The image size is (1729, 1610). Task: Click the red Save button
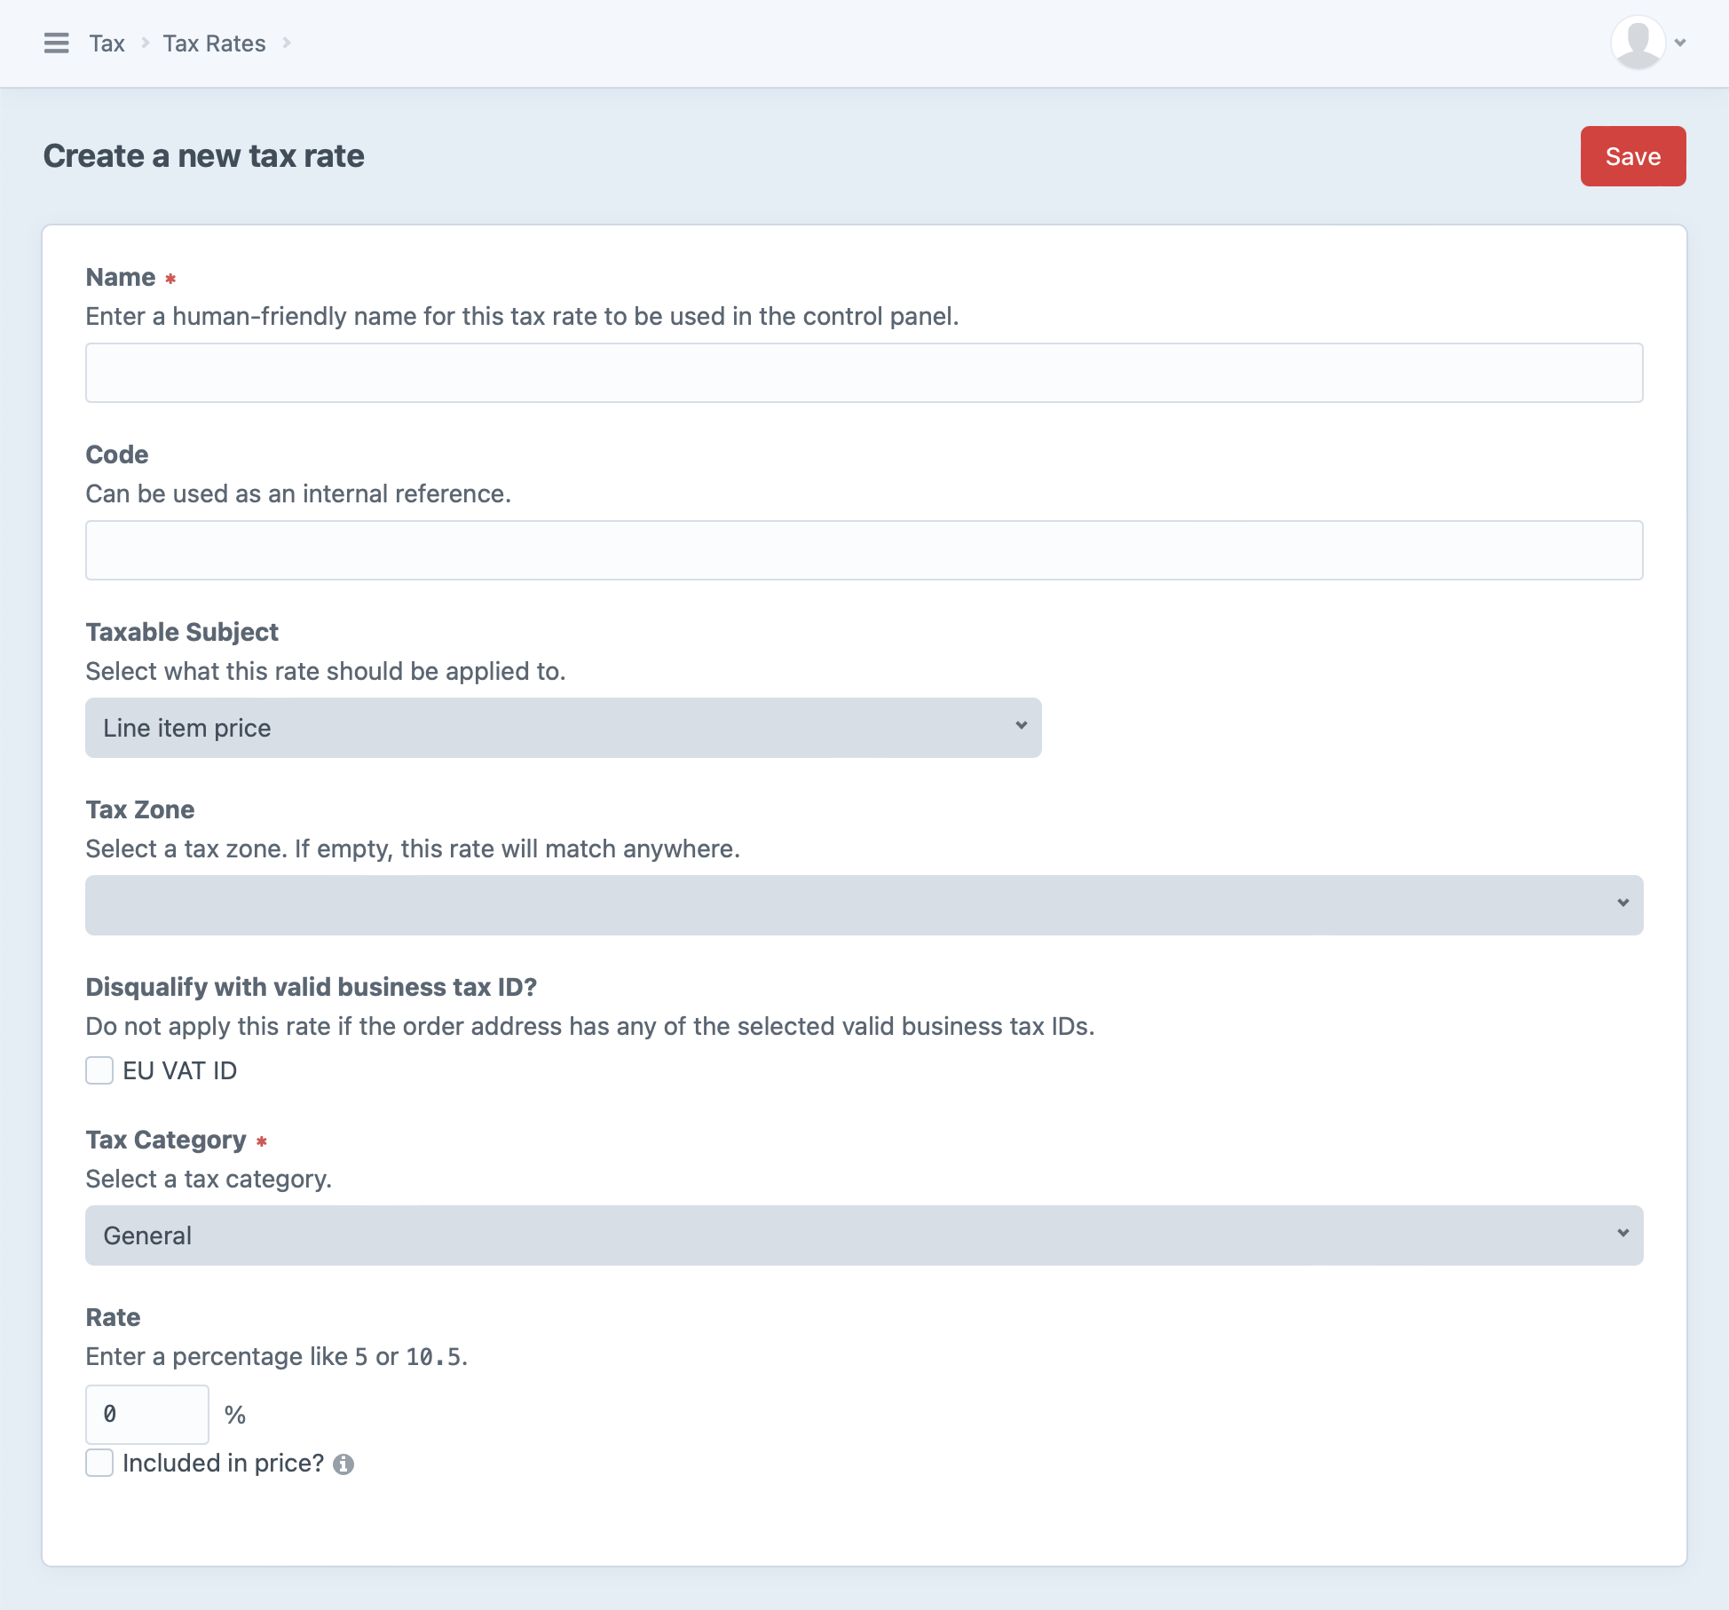click(x=1632, y=156)
